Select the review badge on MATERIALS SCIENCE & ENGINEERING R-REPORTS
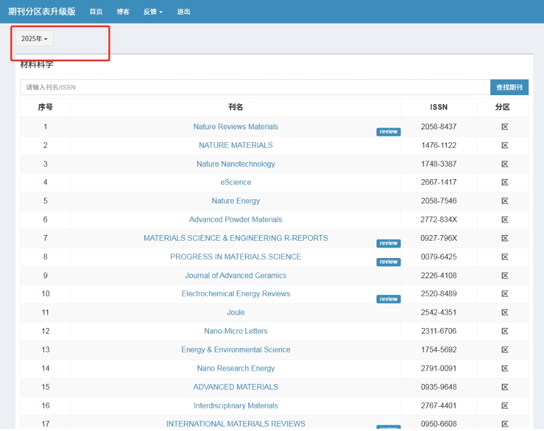 (x=388, y=243)
